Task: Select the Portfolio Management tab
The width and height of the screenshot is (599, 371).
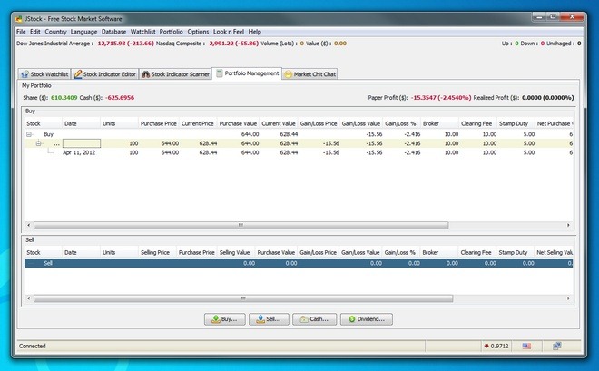Action: (x=247, y=73)
